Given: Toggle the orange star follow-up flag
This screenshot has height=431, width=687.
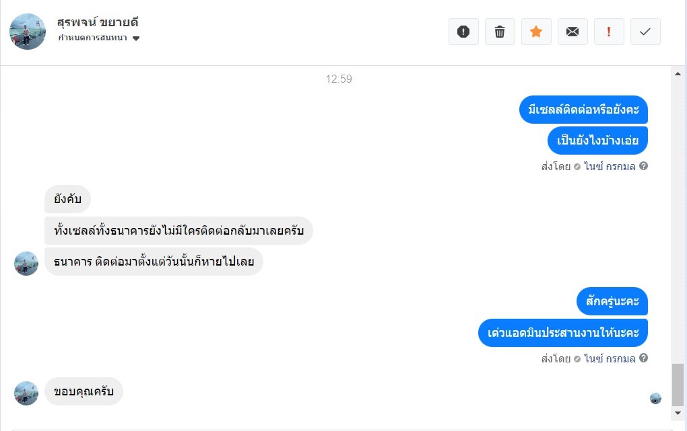Looking at the screenshot, I should (x=536, y=32).
